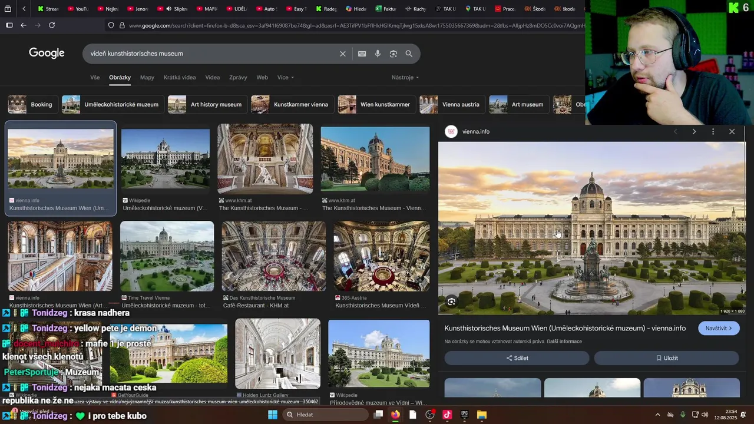Filter by Uměleckohistorické muzeum chip

point(113,105)
